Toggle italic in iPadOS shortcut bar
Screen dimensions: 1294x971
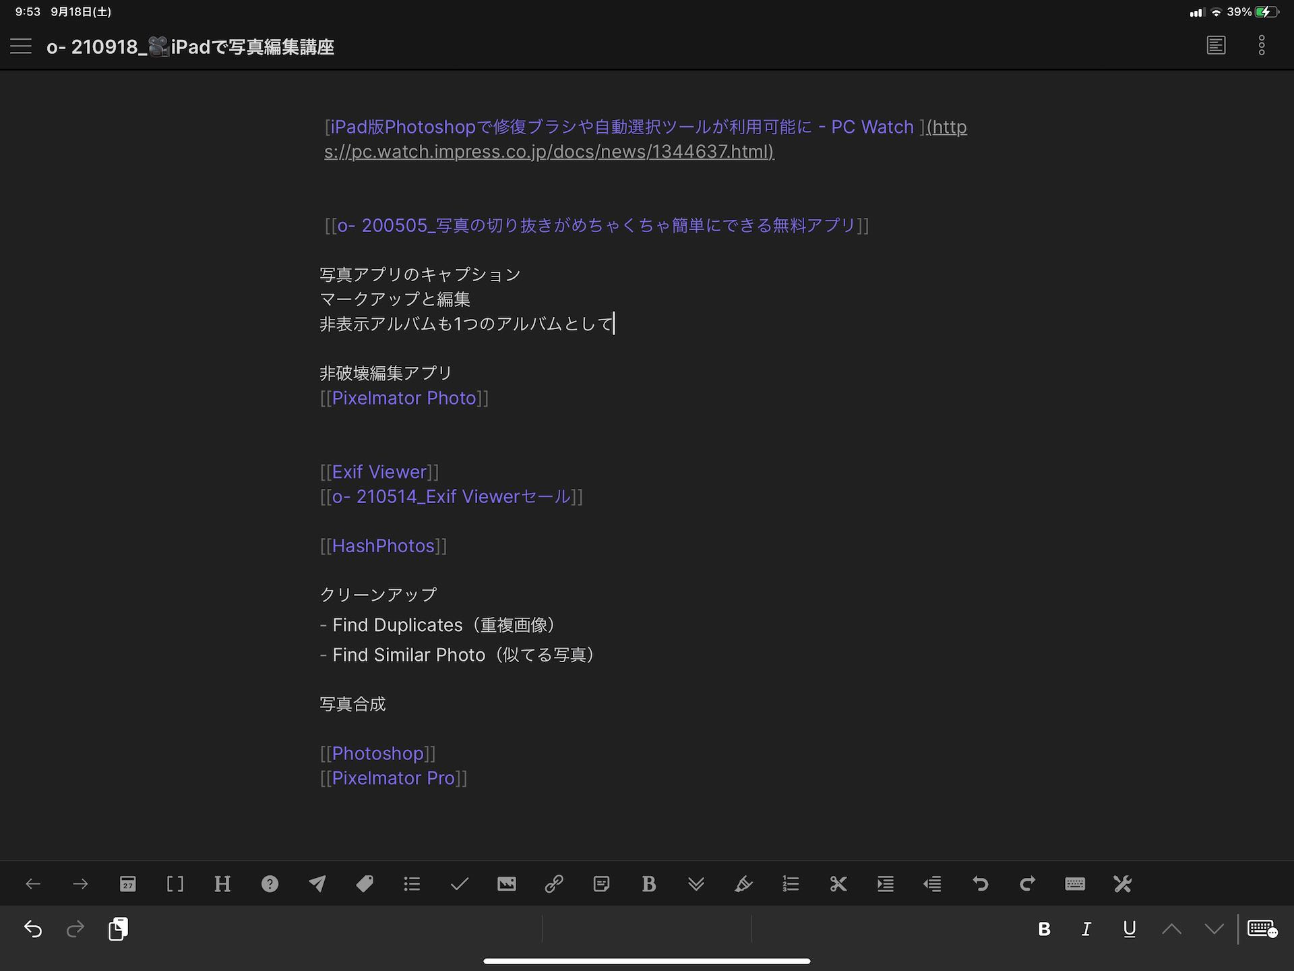click(x=1086, y=929)
